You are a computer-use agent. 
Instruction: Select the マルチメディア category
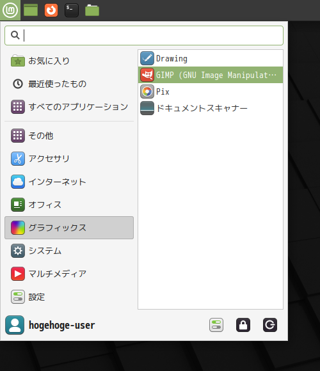[69, 274]
